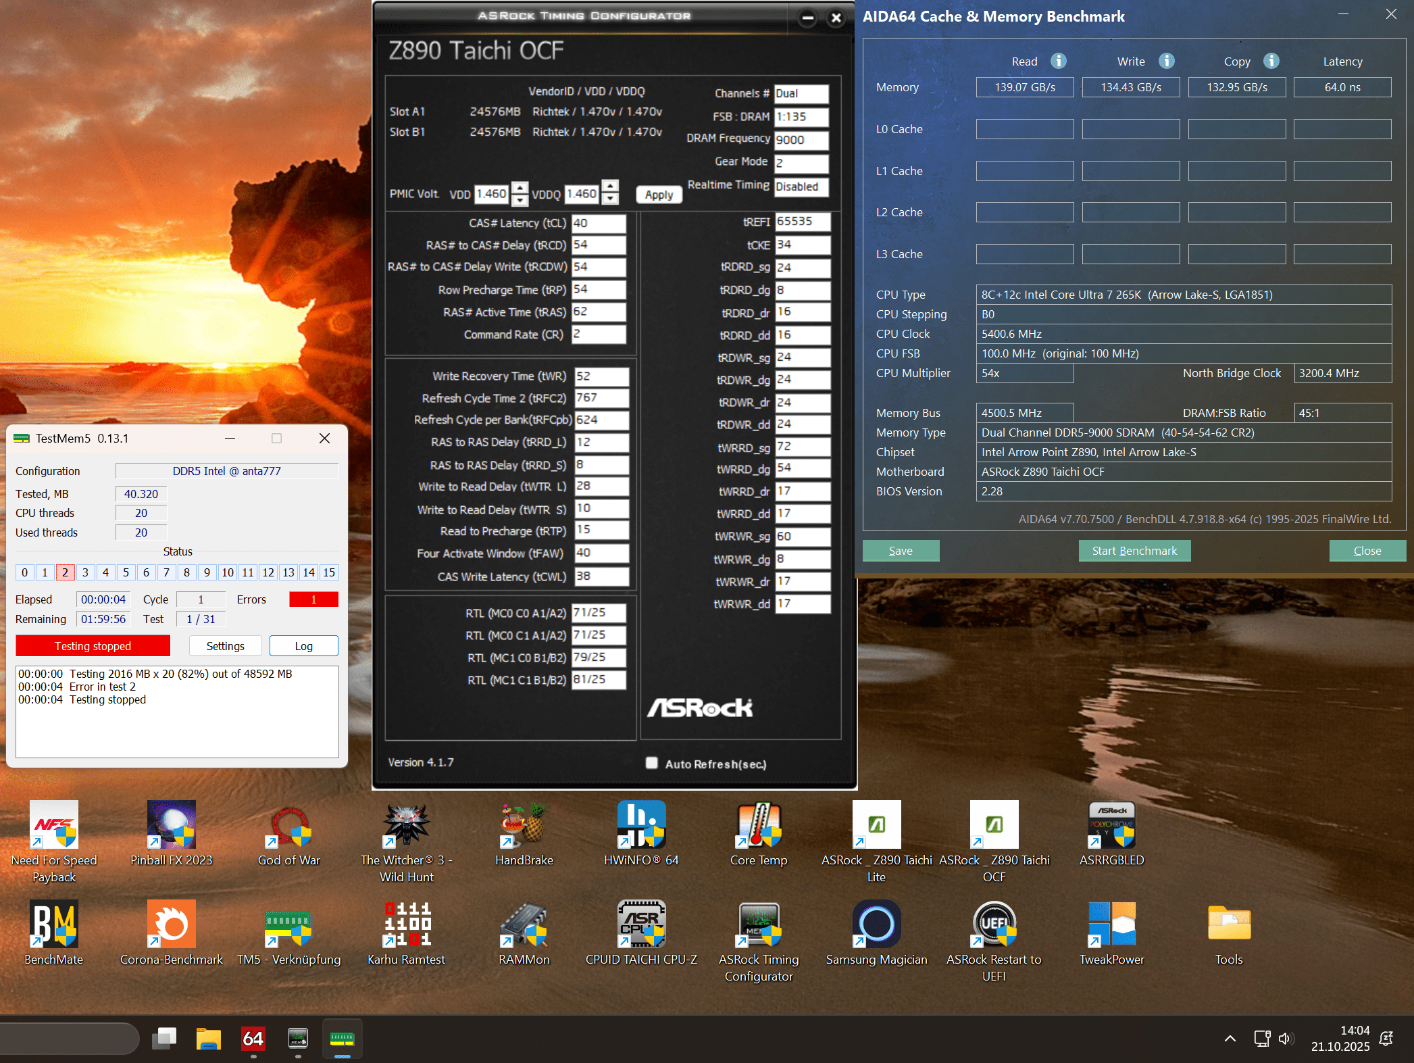Click the Copy info icon in AIDA64
This screenshot has height=1063, width=1414.
[1271, 61]
